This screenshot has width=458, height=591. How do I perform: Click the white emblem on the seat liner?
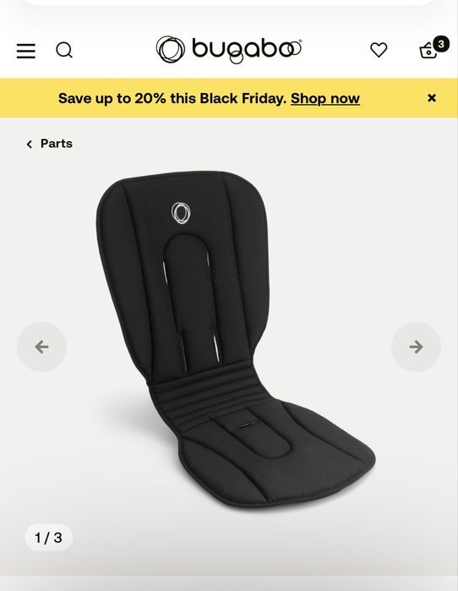[x=181, y=213]
